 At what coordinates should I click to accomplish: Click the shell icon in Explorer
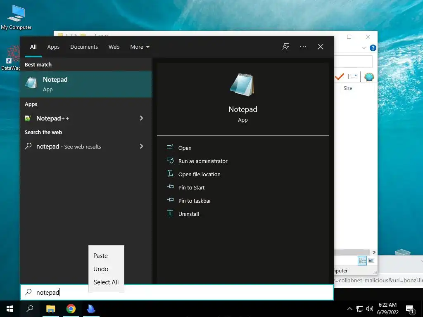[x=369, y=77]
